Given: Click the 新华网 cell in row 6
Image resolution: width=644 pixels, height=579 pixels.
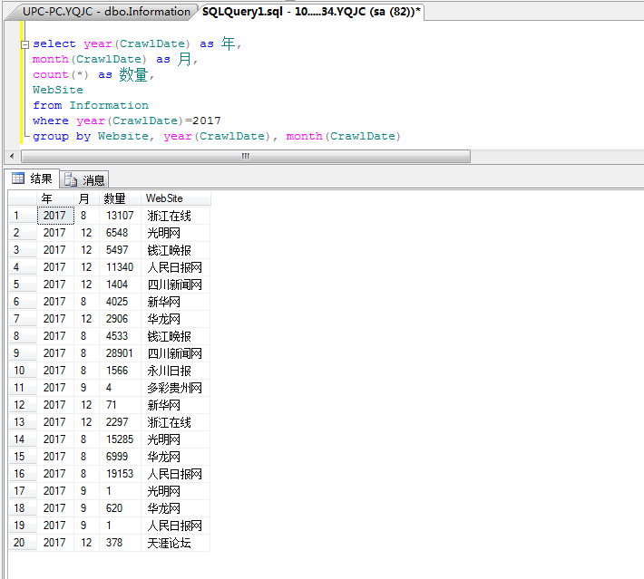Looking at the screenshot, I should pyautogui.click(x=175, y=302).
